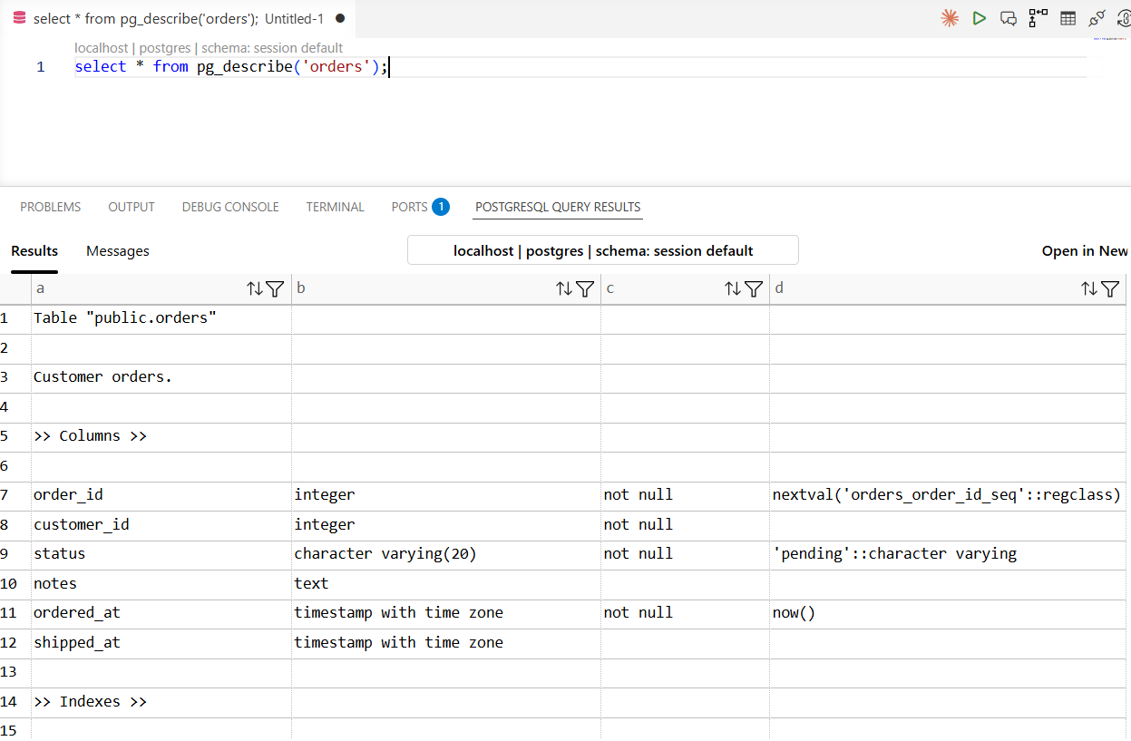Click Open in New at results right
The height and width of the screenshot is (741, 1131).
(x=1085, y=251)
